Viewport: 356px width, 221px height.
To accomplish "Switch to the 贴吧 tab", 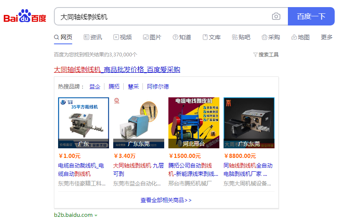I will [241, 37].
